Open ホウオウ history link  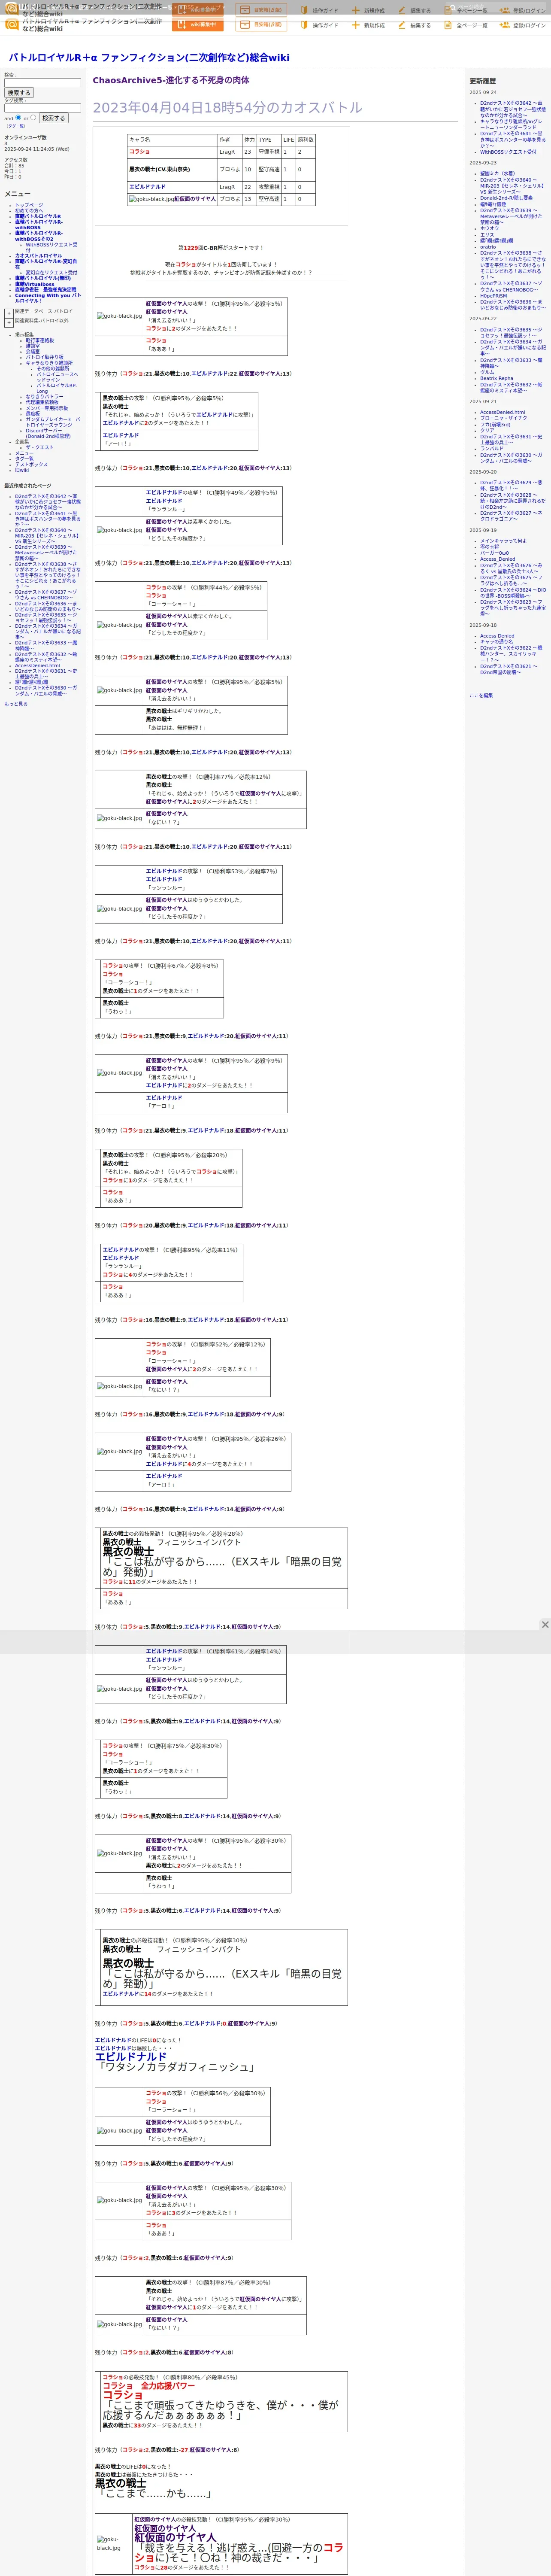(489, 229)
